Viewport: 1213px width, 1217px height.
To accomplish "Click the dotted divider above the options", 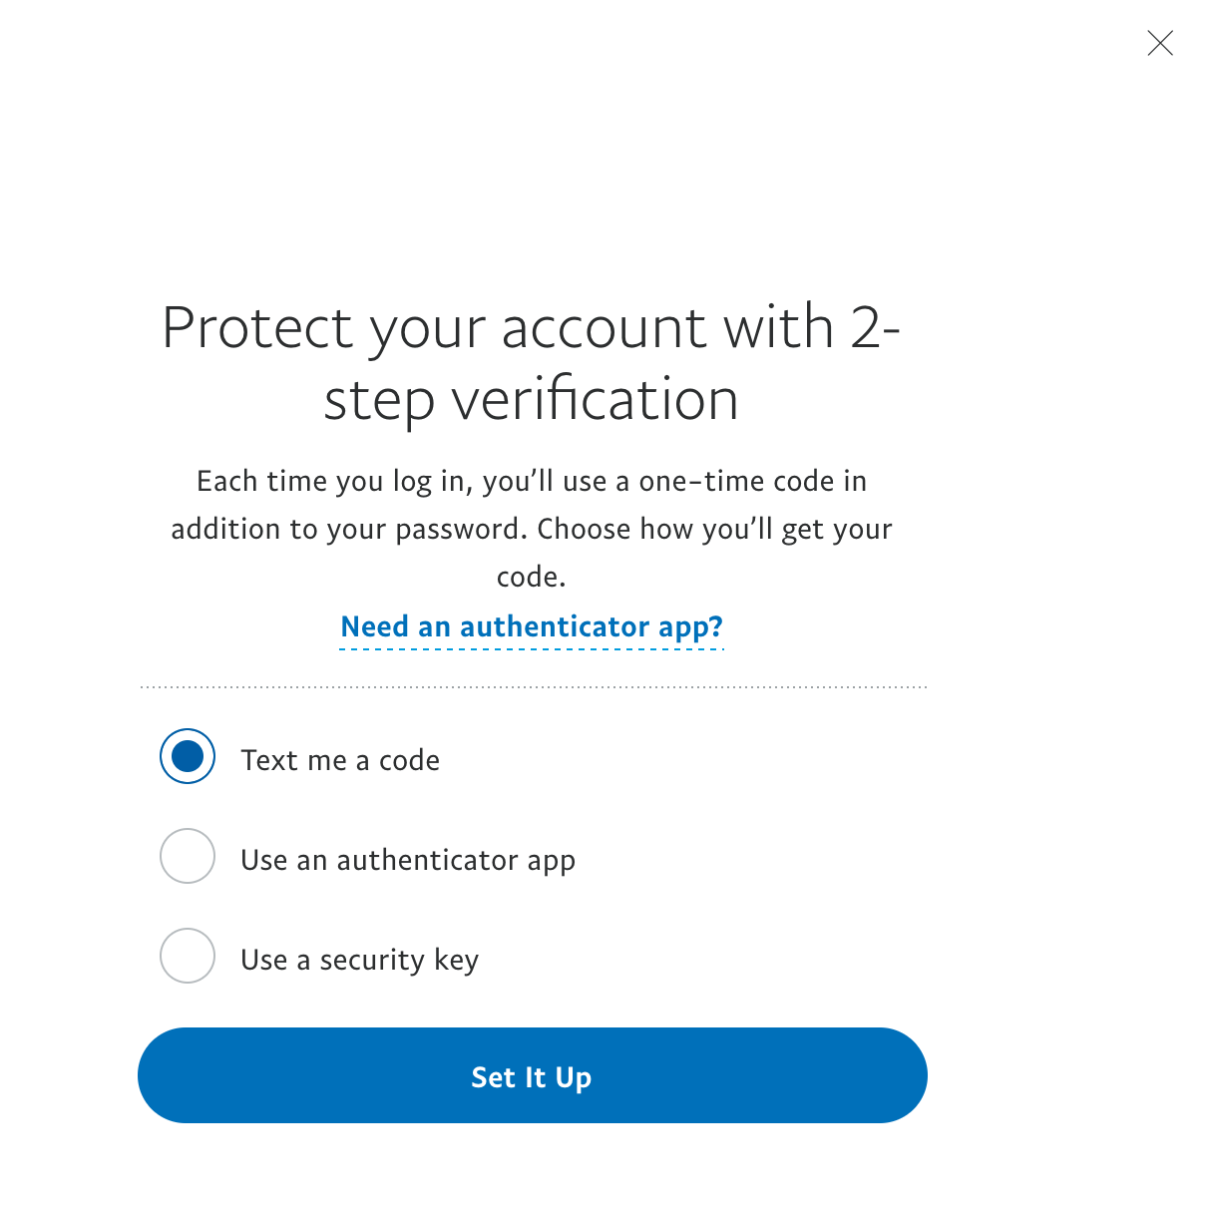I will point(534,687).
